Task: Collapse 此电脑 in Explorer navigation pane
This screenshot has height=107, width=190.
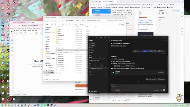Action: tap(44, 63)
